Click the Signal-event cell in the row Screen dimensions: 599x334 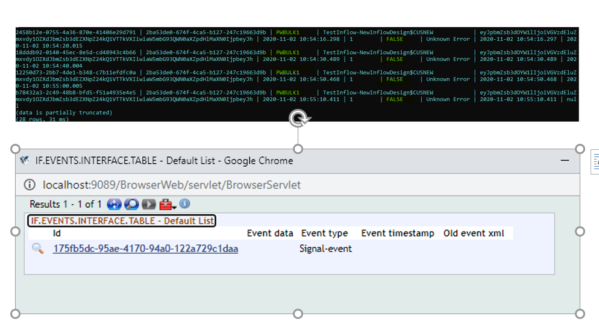click(325, 249)
